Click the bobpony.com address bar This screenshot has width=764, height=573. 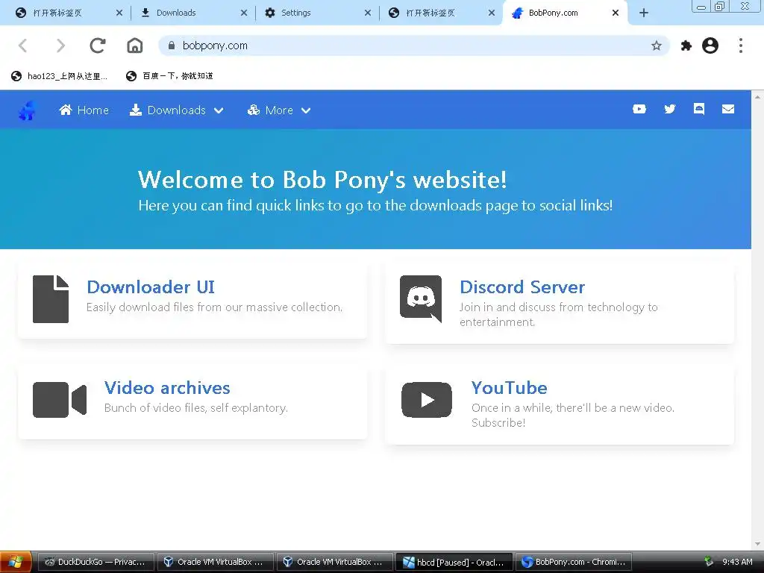point(414,46)
